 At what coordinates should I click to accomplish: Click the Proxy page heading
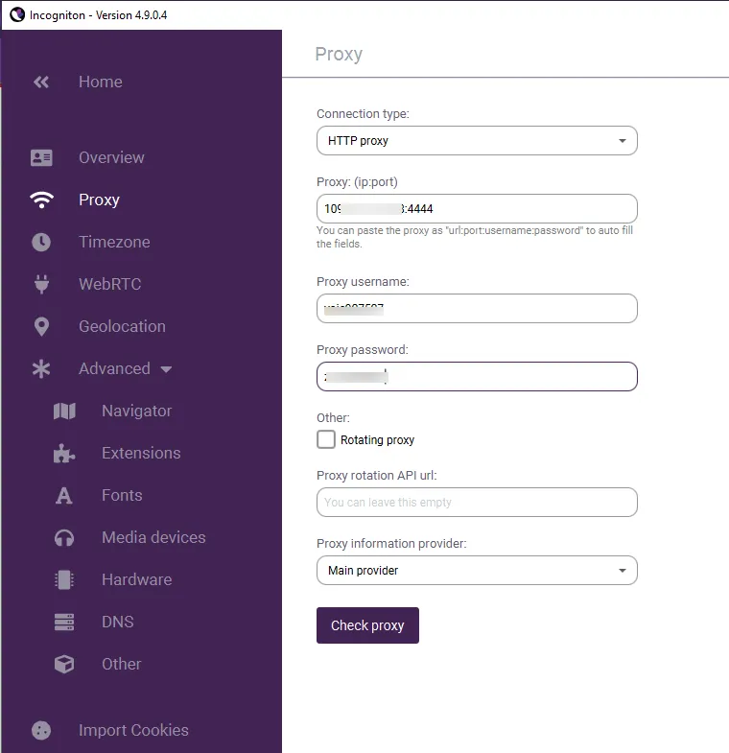(x=339, y=55)
